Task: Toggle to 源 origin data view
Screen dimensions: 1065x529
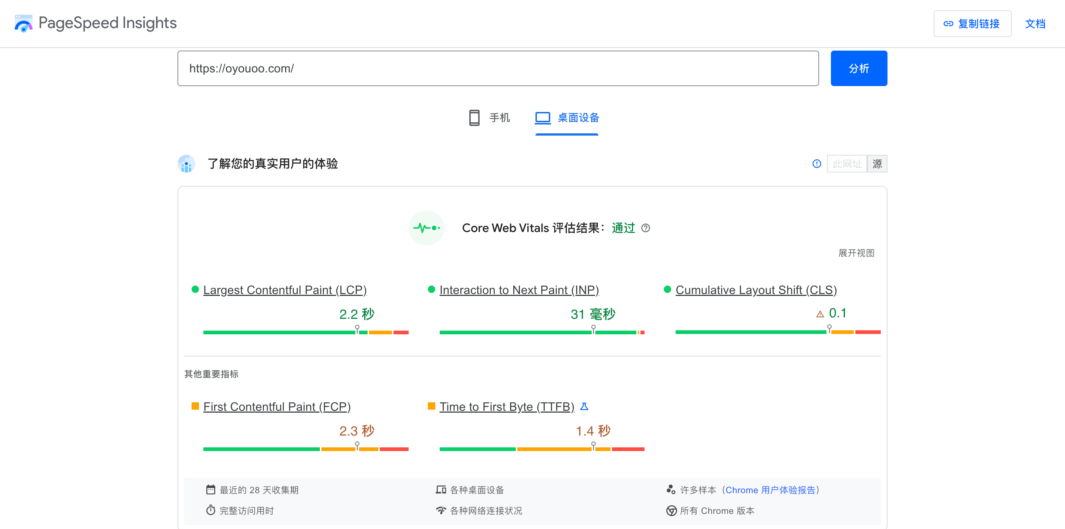Action: coord(877,164)
